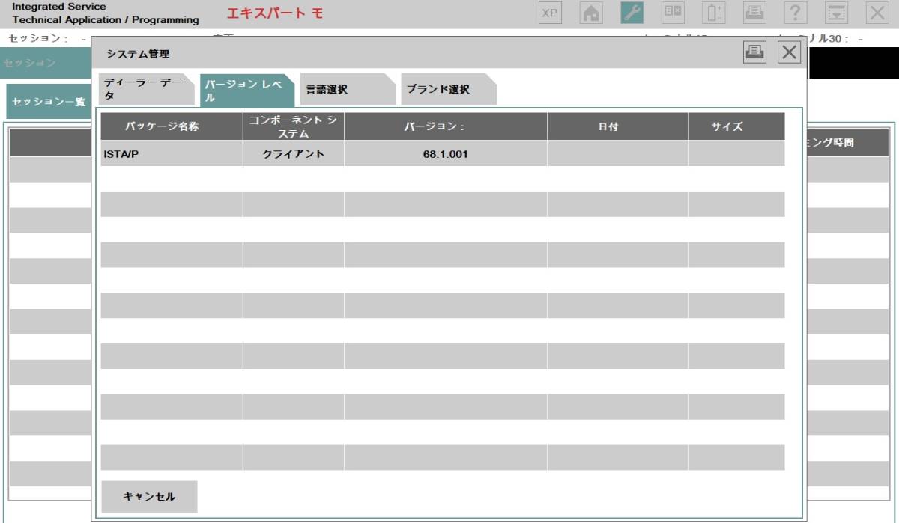Close the システム管理 dialog
899x523 pixels.
(789, 52)
